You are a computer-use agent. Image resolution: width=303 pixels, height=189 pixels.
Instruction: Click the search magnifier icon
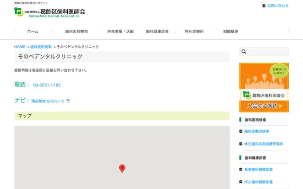click(244, 52)
